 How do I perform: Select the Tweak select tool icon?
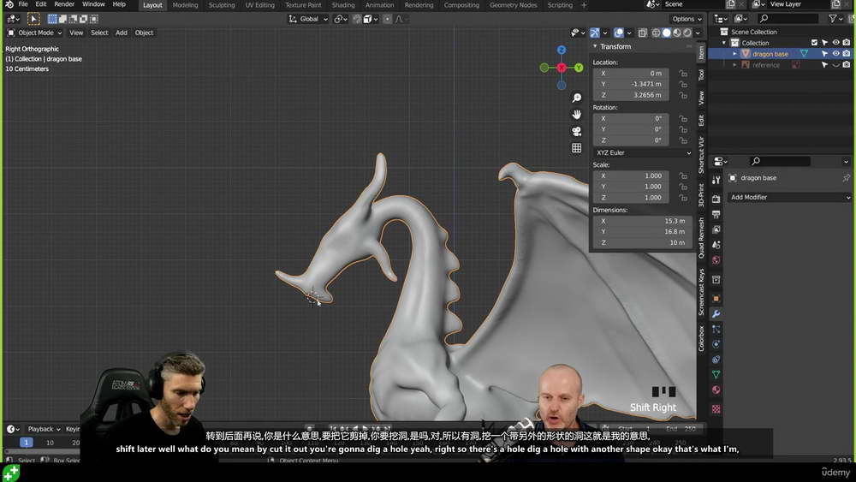coord(33,19)
